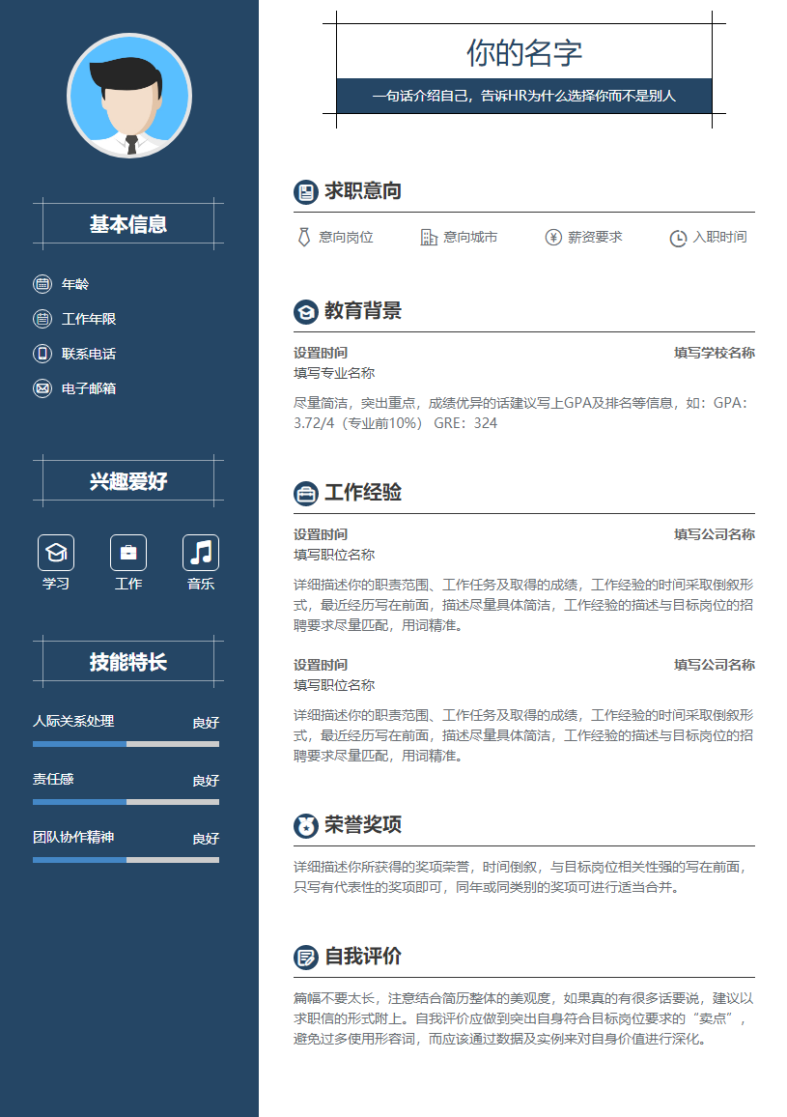Image resolution: width=787 pixels, height=1117 pixels.
Task: Click the 年龄 text label
Action: [74, 284]
